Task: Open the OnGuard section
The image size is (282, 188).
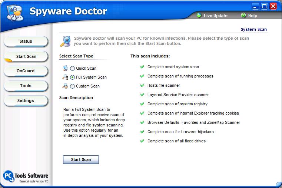Action: 26,71
